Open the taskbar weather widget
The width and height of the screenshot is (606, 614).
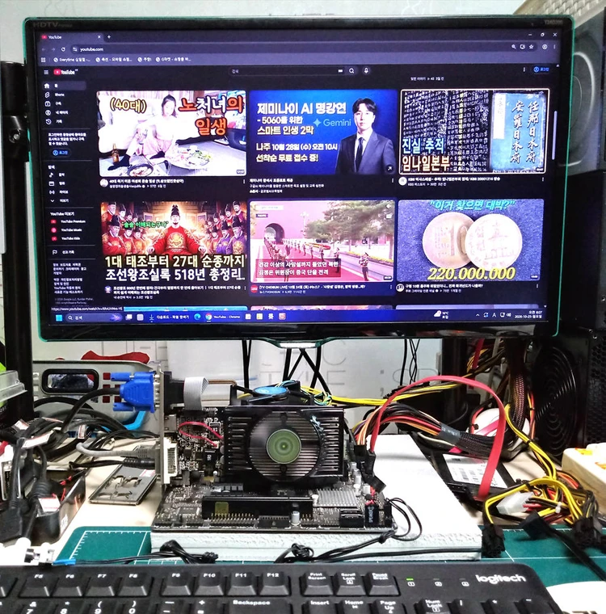click(441, 314)
